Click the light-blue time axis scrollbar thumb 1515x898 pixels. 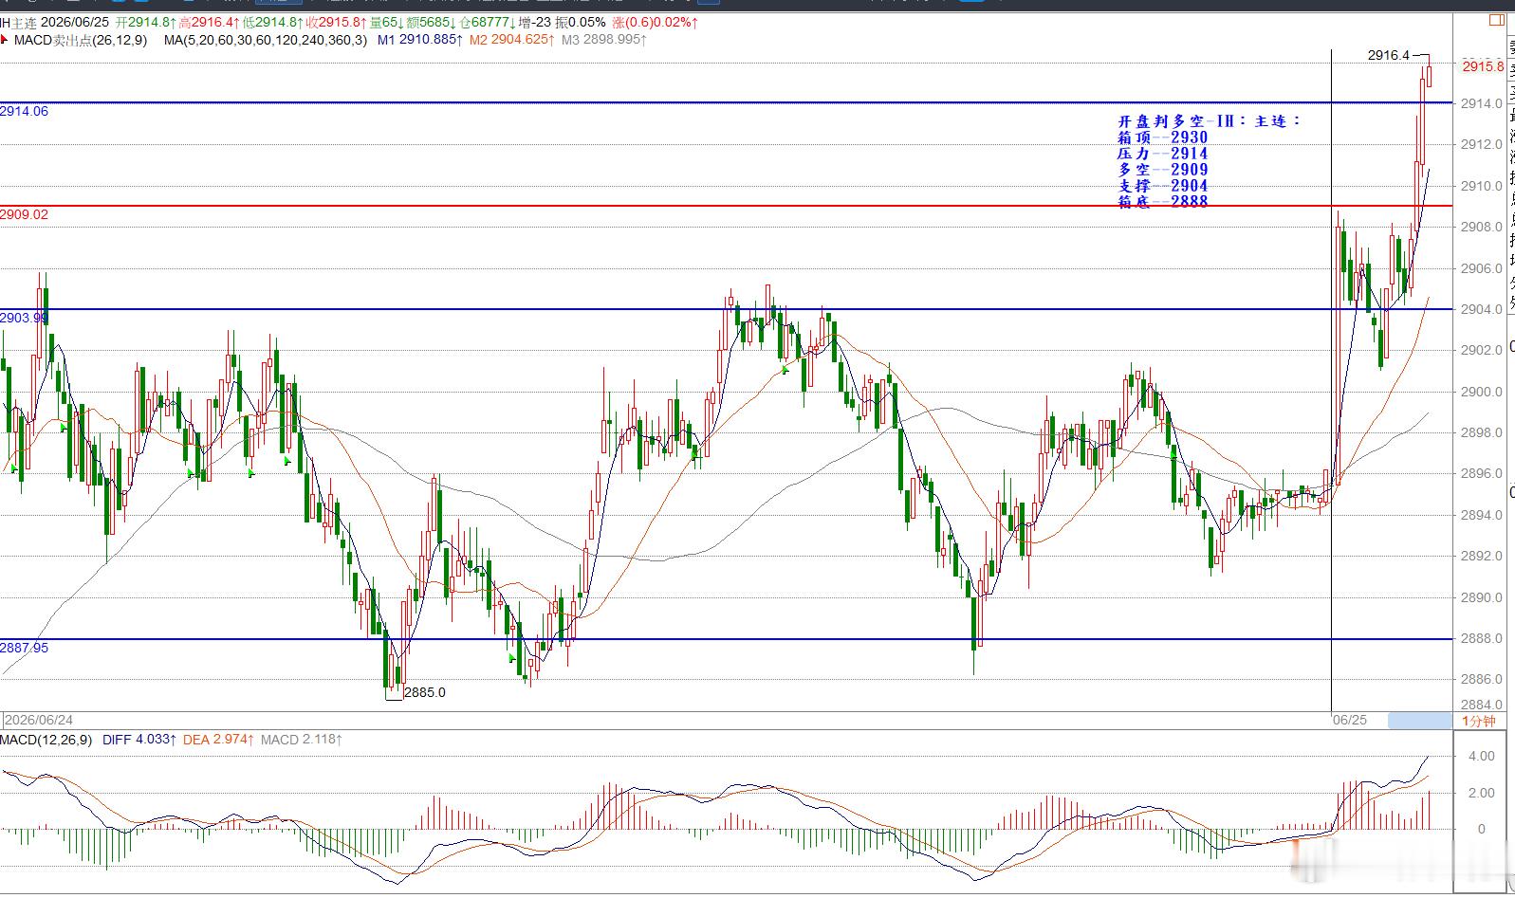[1419, 721]
